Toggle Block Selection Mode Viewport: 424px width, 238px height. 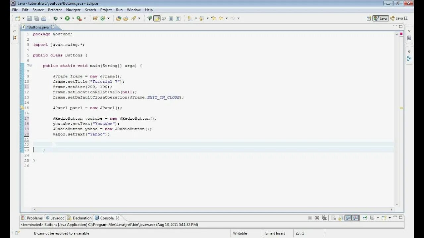[171, 19]
